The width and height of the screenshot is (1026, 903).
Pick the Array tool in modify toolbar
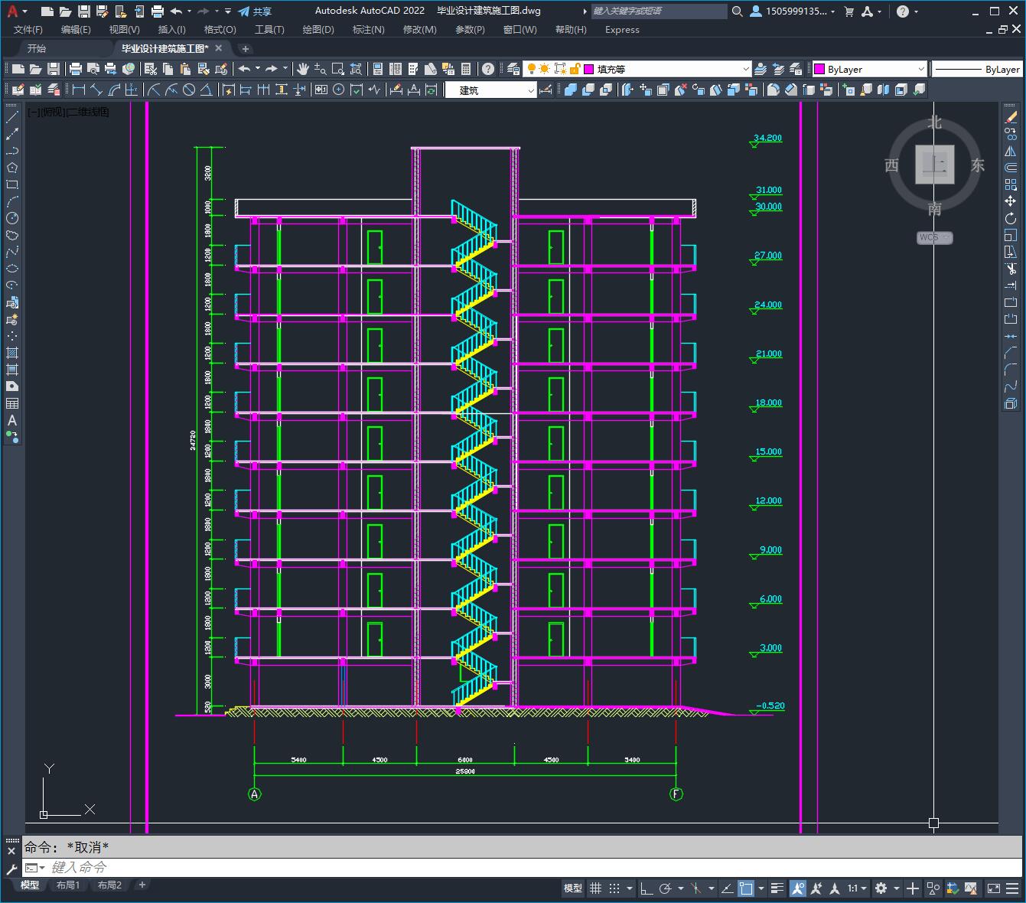pos(1011,184)
